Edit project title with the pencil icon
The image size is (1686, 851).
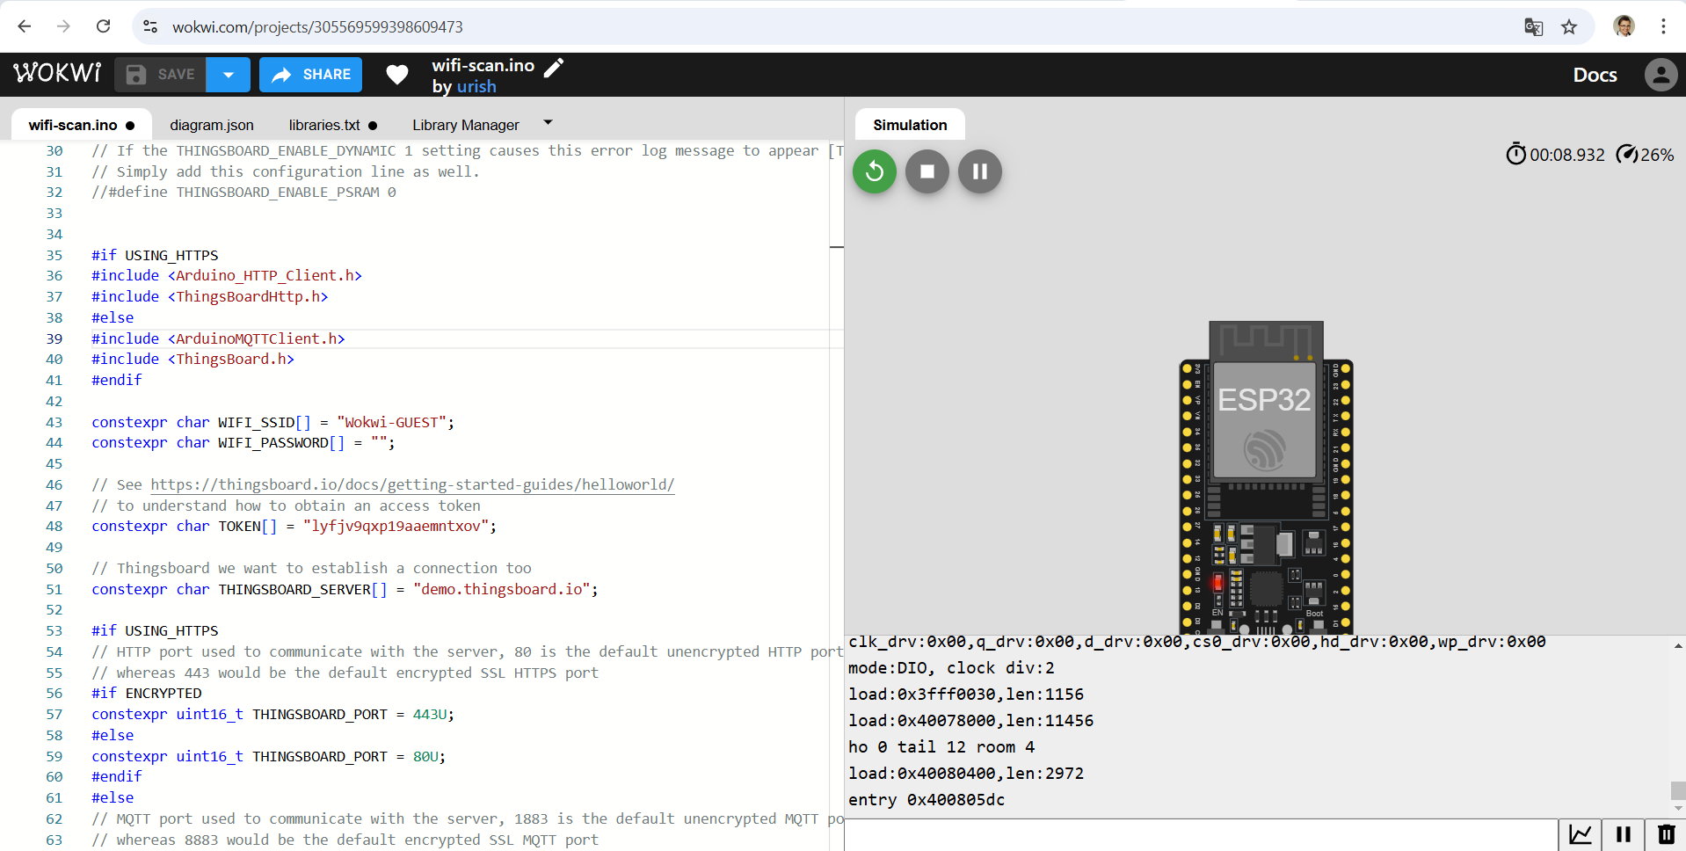pos(554,68)
